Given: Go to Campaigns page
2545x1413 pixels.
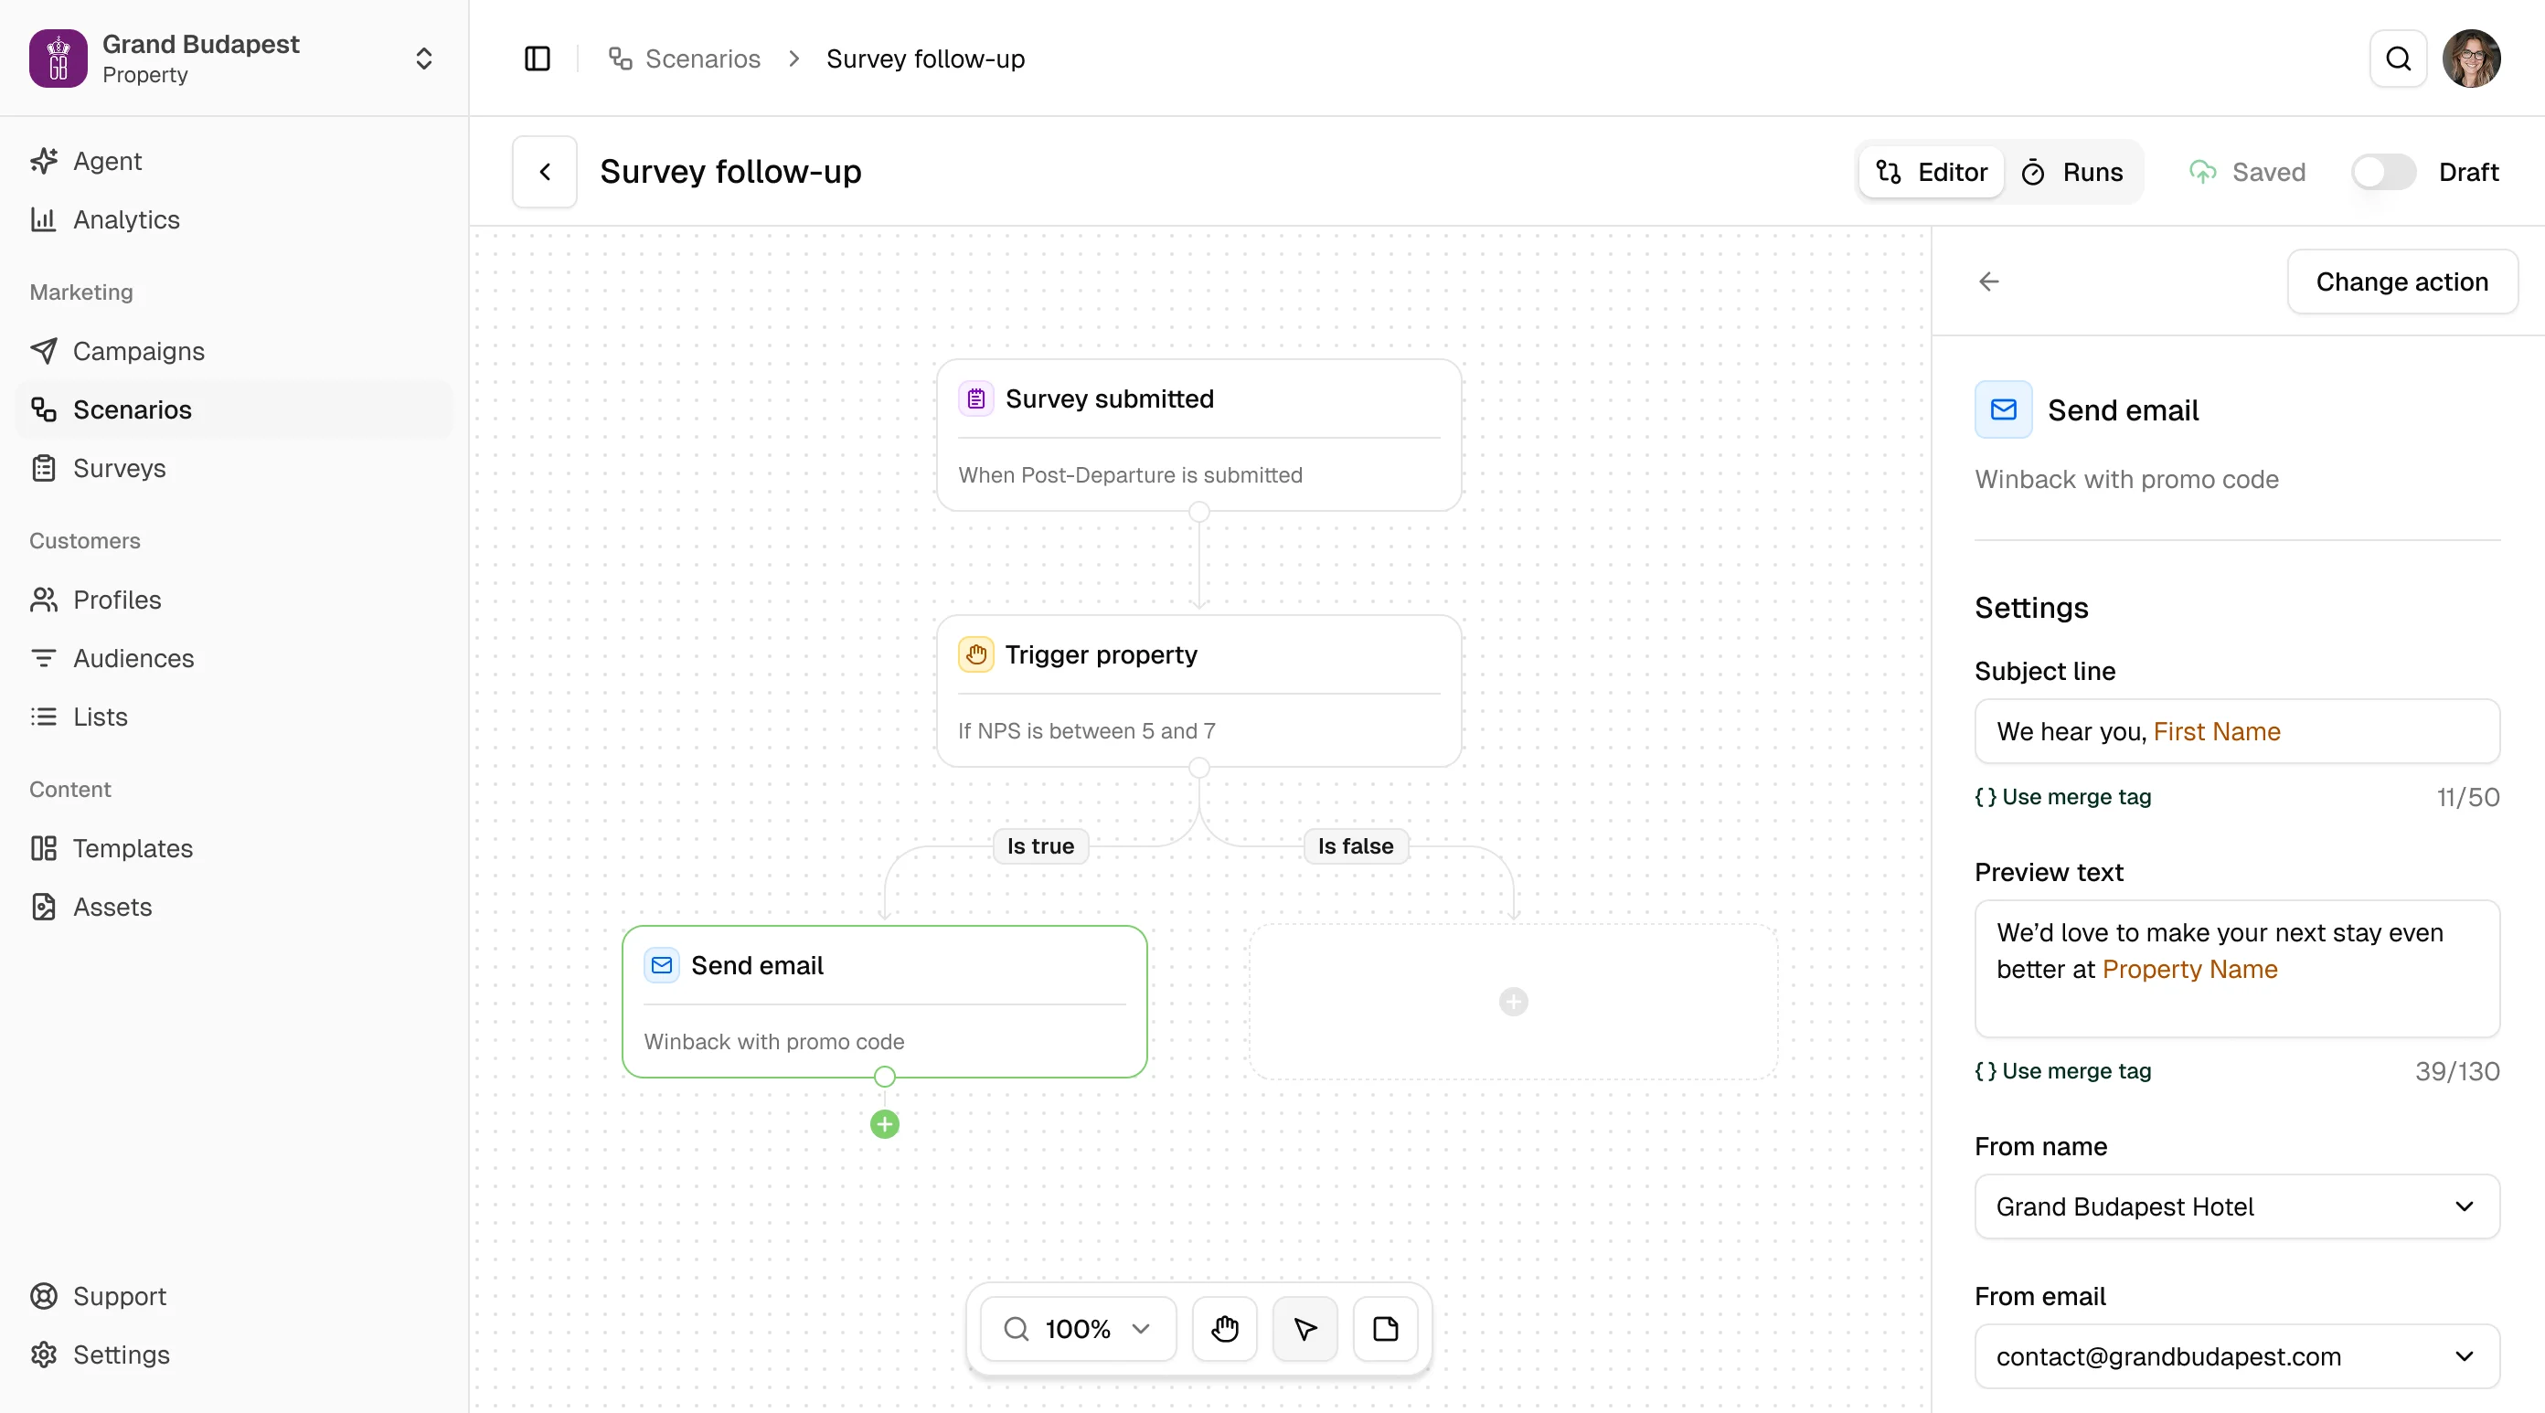Looking at the screenshot, I should [x=234, y=351].
